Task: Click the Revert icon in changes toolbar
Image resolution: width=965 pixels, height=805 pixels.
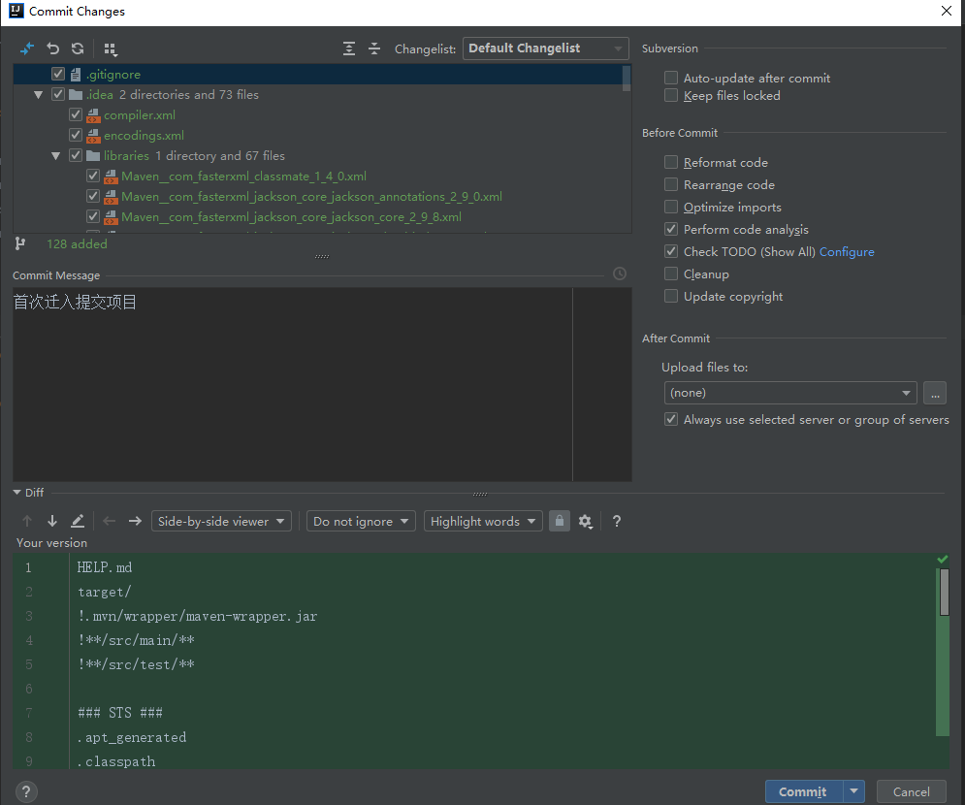Action: point(53,48)
